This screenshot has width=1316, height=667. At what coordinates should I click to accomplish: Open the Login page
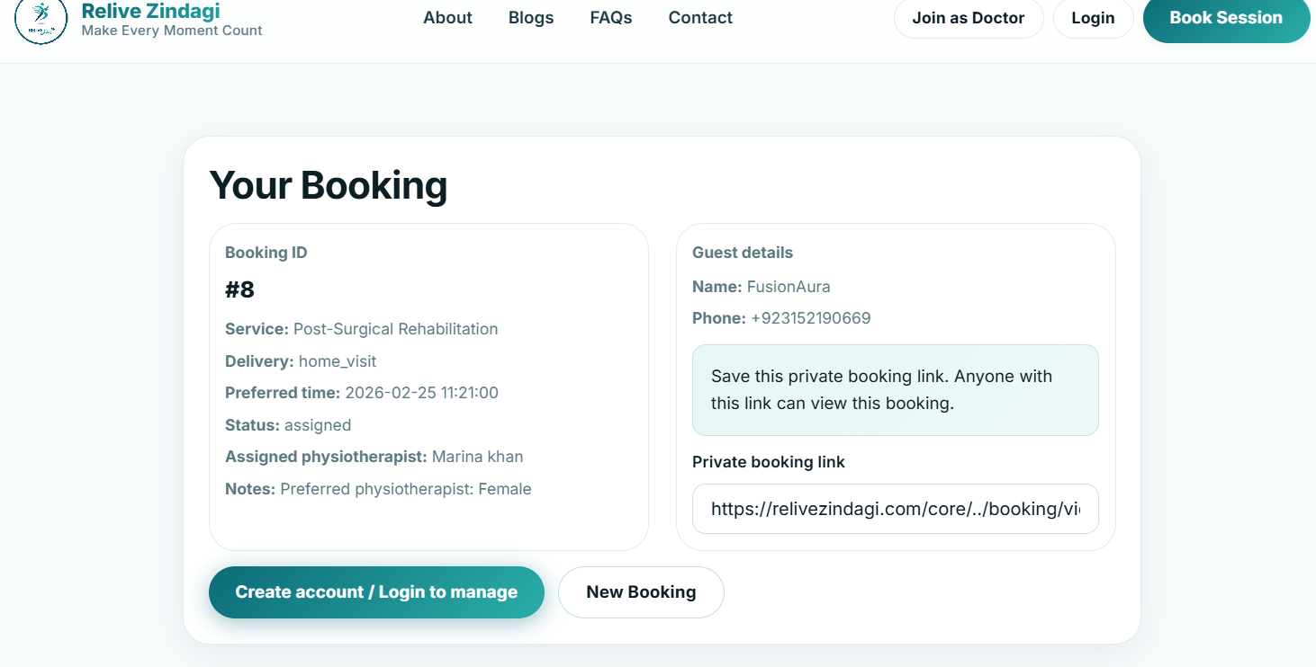(x=1093, y=17)
